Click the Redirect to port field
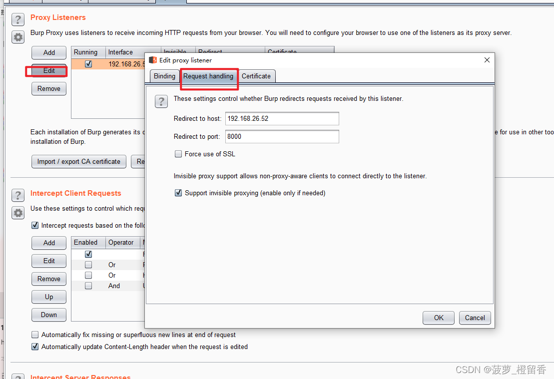 click(x=282, y=137)
